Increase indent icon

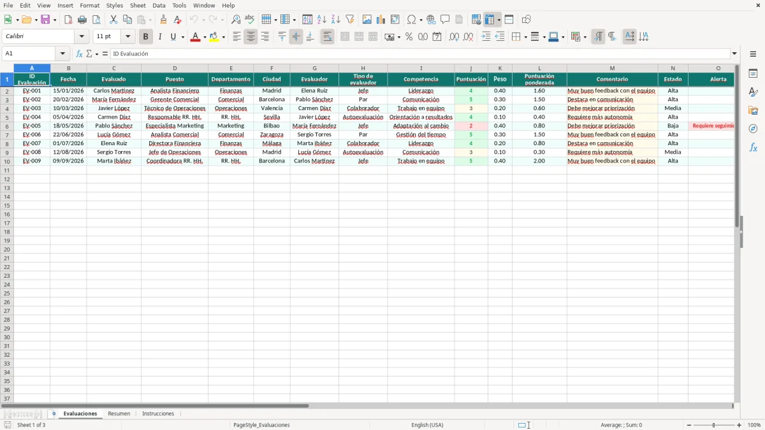[486, 37]
